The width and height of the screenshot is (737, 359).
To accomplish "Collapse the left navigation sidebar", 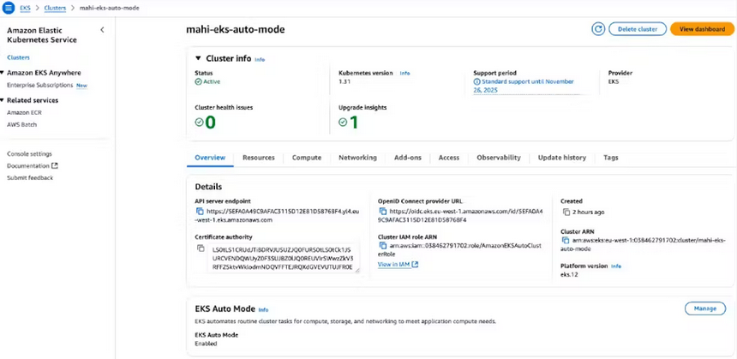I will click(103, 30).
